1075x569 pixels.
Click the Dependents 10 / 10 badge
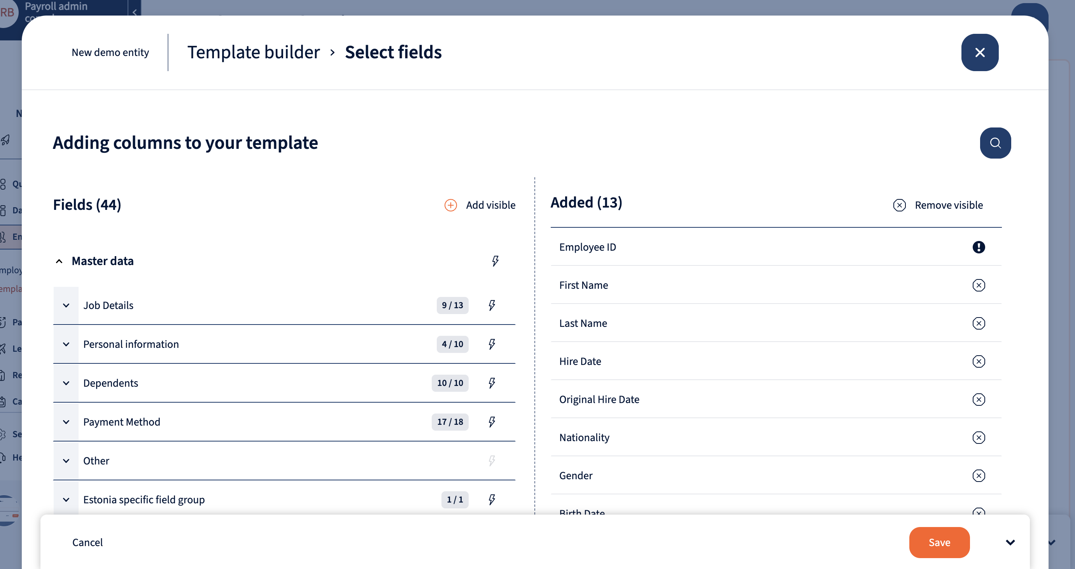click(450, 382)
